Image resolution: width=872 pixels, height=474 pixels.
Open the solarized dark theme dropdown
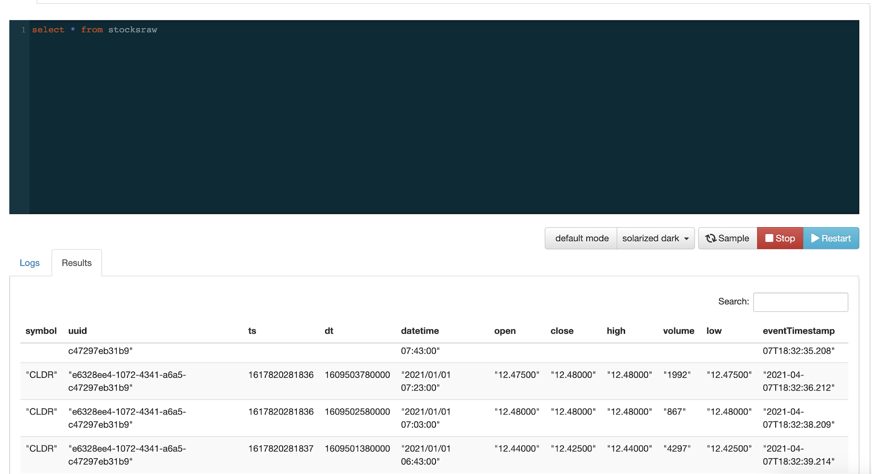click(655, 238)
